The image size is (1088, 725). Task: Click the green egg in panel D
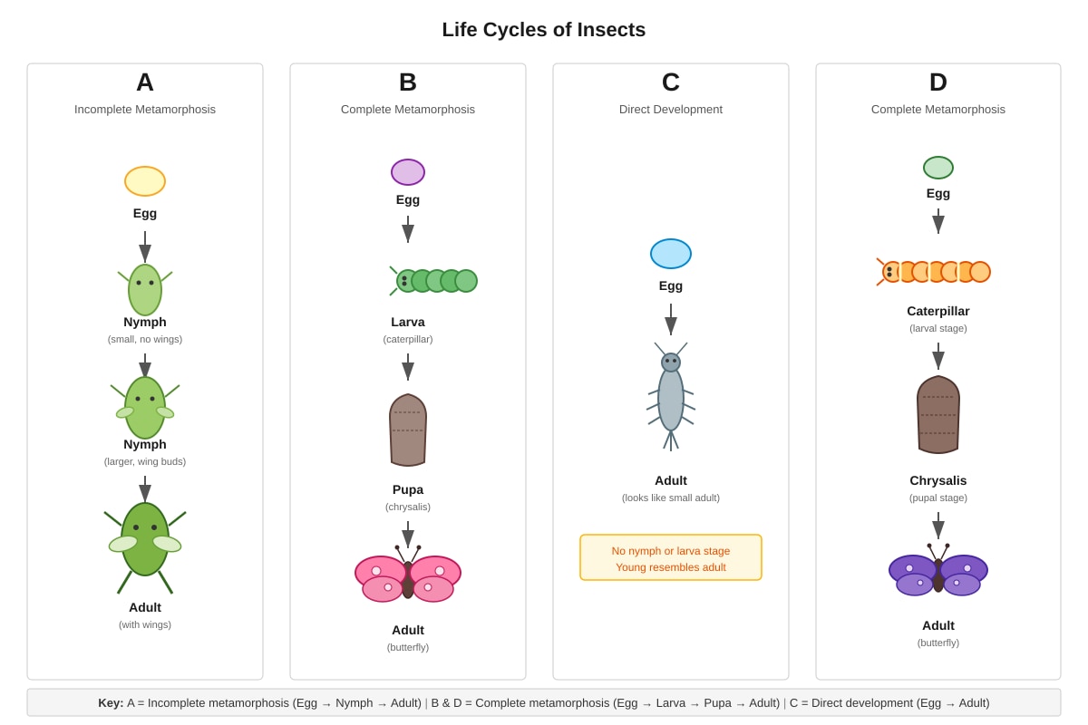[x=938, y=168]
